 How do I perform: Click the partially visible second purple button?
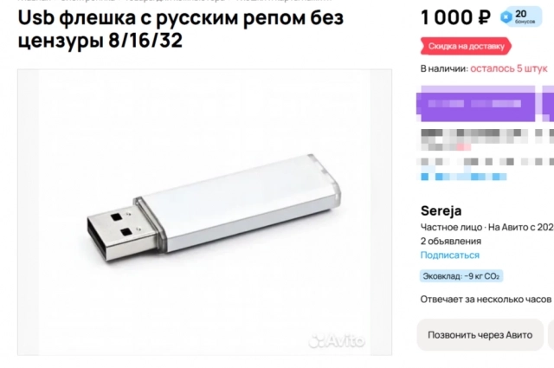click(x=548, y=104)
